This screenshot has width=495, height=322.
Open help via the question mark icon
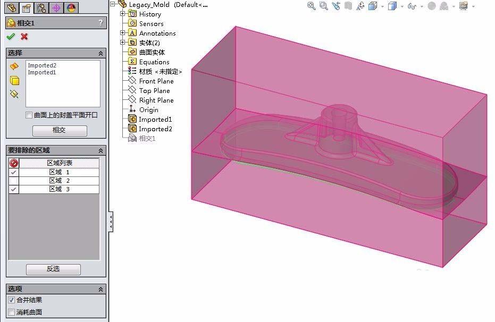coord(101,23)
